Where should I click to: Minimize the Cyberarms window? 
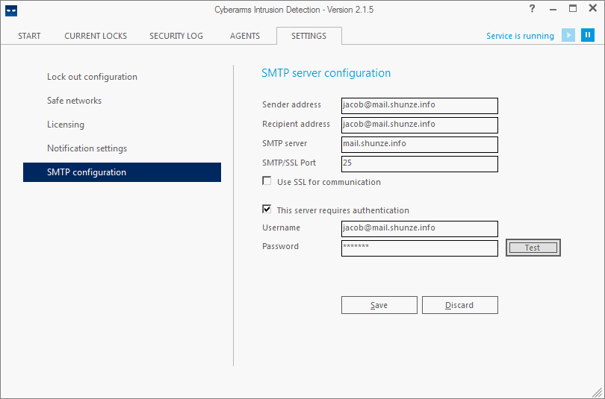click(x=553, y=9)
